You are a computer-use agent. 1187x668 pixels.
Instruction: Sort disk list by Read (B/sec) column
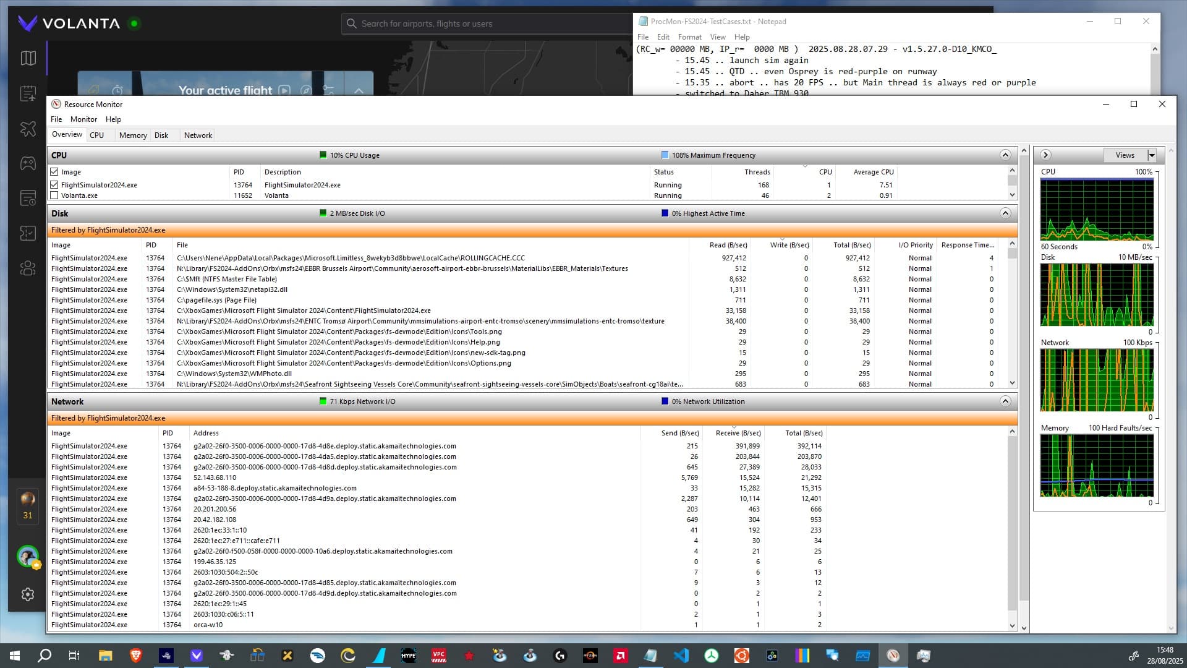[x=720, y=245]
